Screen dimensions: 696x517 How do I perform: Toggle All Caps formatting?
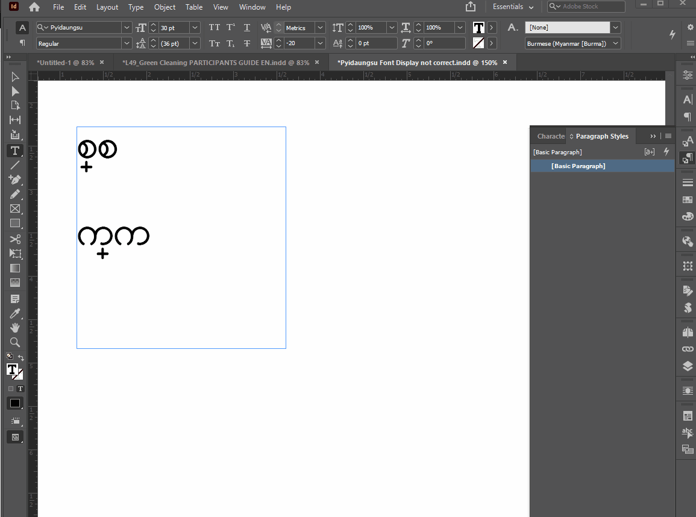click(215, 28)
